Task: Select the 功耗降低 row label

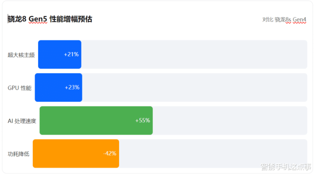Action: (19, 154)
